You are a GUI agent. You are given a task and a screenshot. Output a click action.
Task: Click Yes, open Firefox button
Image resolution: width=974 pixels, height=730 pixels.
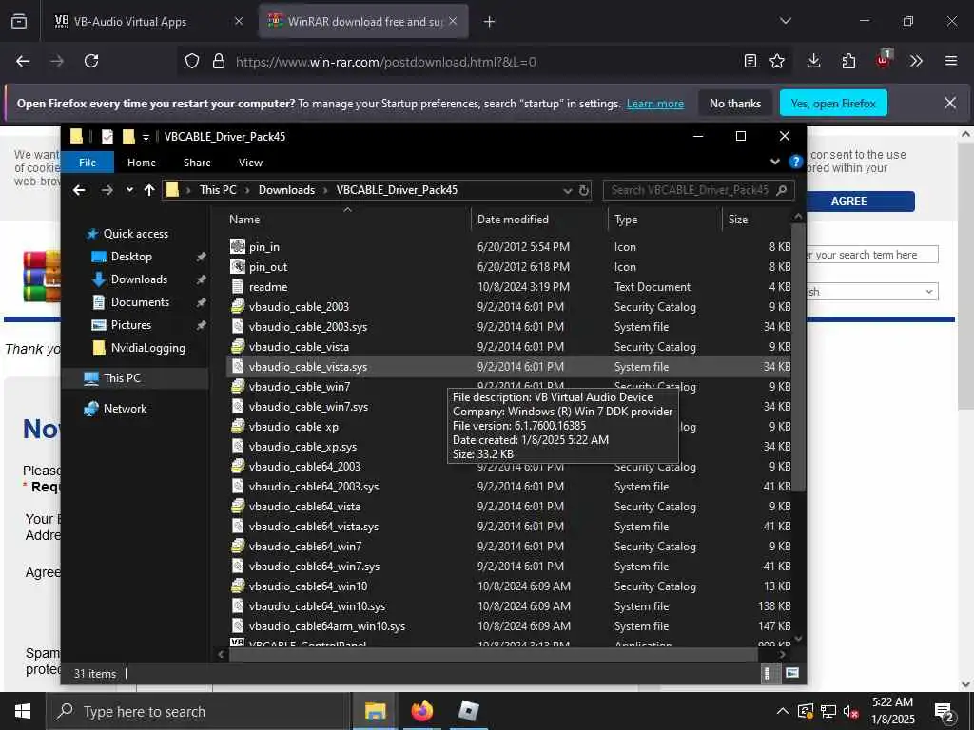(x=833, y=104)
